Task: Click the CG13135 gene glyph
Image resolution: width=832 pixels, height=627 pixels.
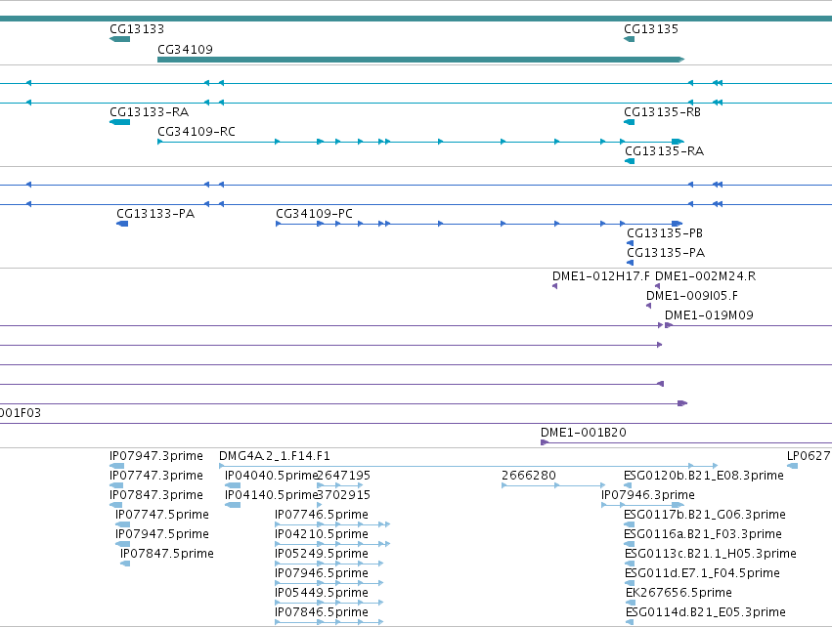Action: 630,39
